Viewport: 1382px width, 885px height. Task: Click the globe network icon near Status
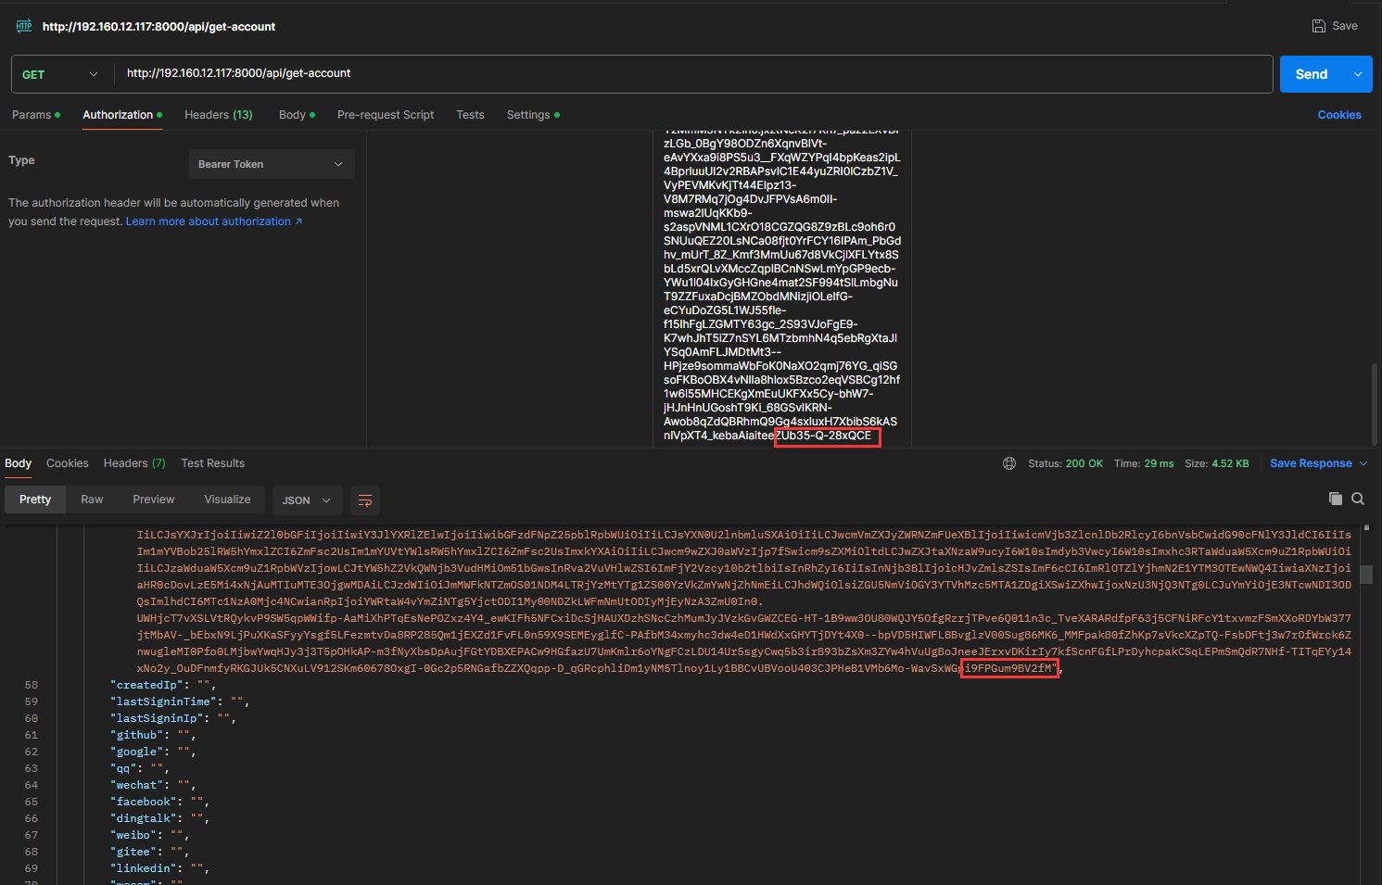(x=1009, y=463)
